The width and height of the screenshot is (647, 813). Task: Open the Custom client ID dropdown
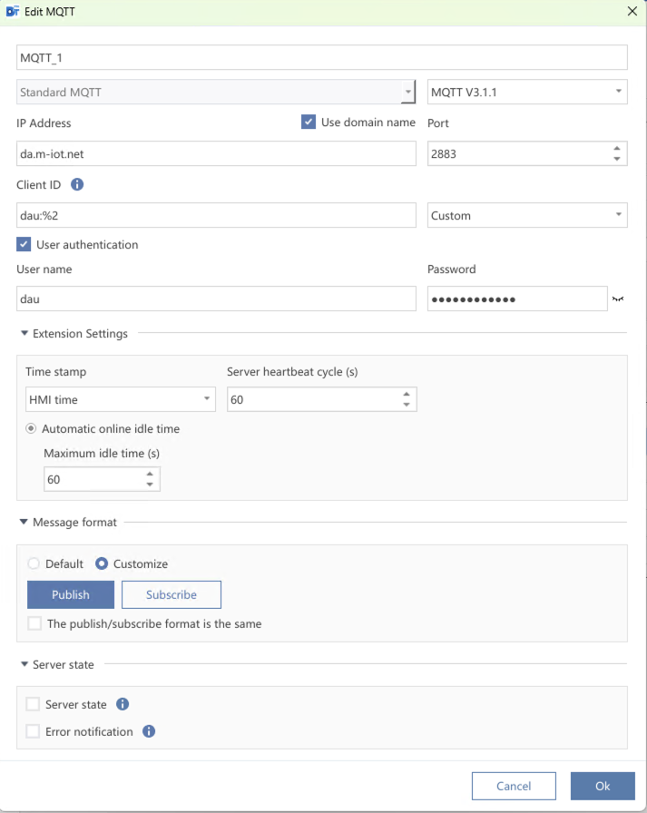point(527,215)
